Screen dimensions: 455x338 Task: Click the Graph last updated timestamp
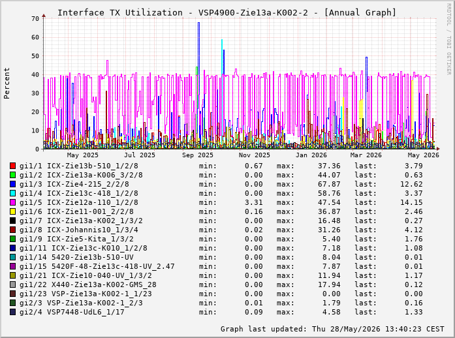coord(332,329)
